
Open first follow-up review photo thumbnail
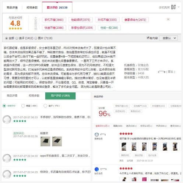click(45, 141)
